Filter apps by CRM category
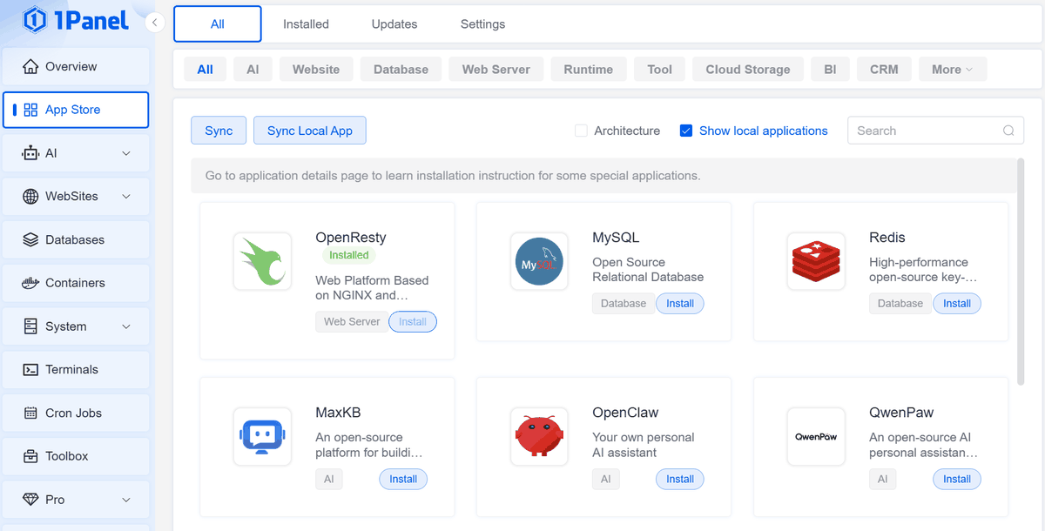Viewport: 1045px width, 531px height. coord(884,70)
